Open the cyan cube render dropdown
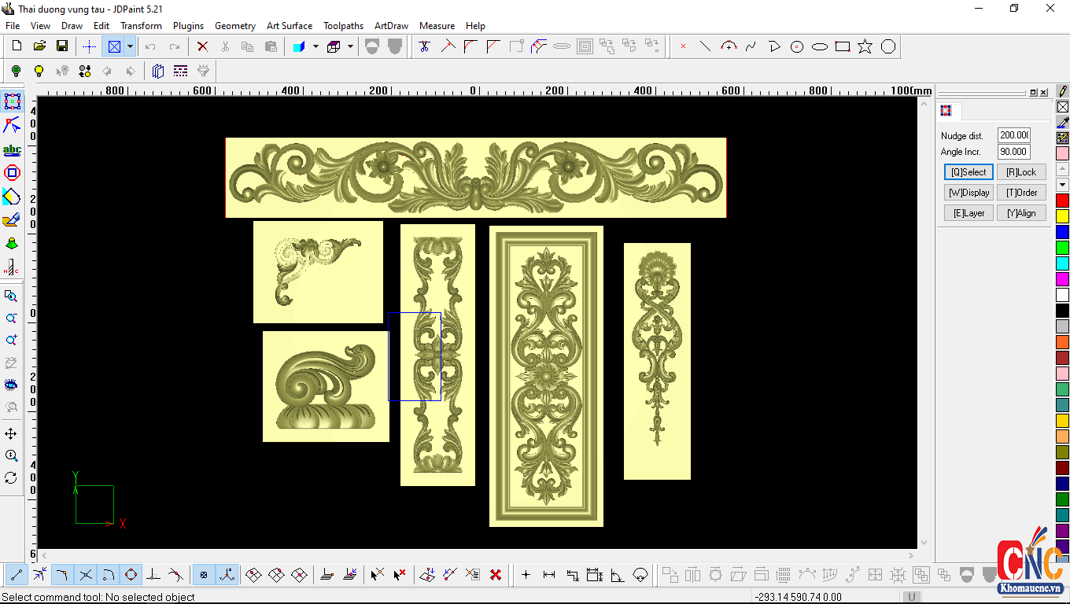Image resolution: width=1070 pixels, height=604 pixels. click(x=315, y=46)
